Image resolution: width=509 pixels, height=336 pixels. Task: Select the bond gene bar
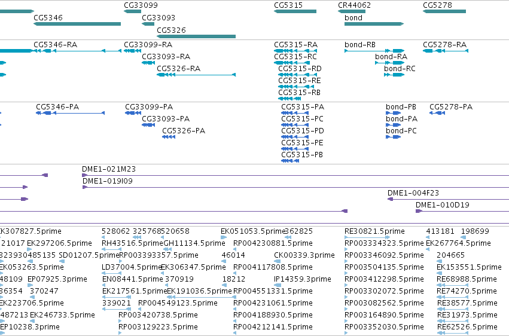tap(374, 24)
